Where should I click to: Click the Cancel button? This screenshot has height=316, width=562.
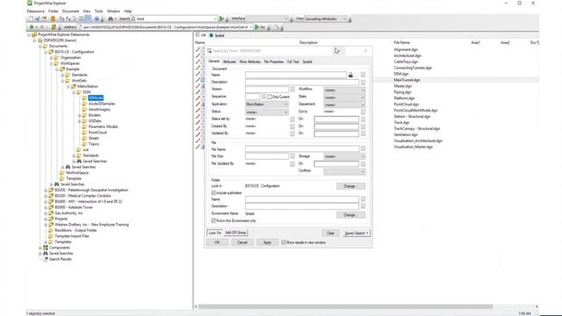pos(242,242)
